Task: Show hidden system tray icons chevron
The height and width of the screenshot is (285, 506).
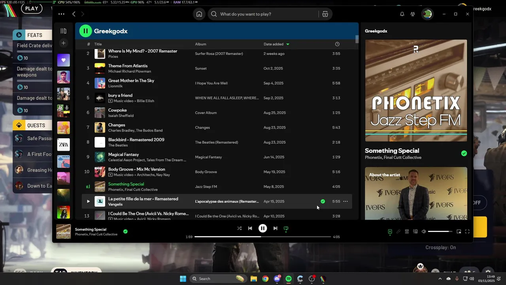Action: [x=440, y=279]
